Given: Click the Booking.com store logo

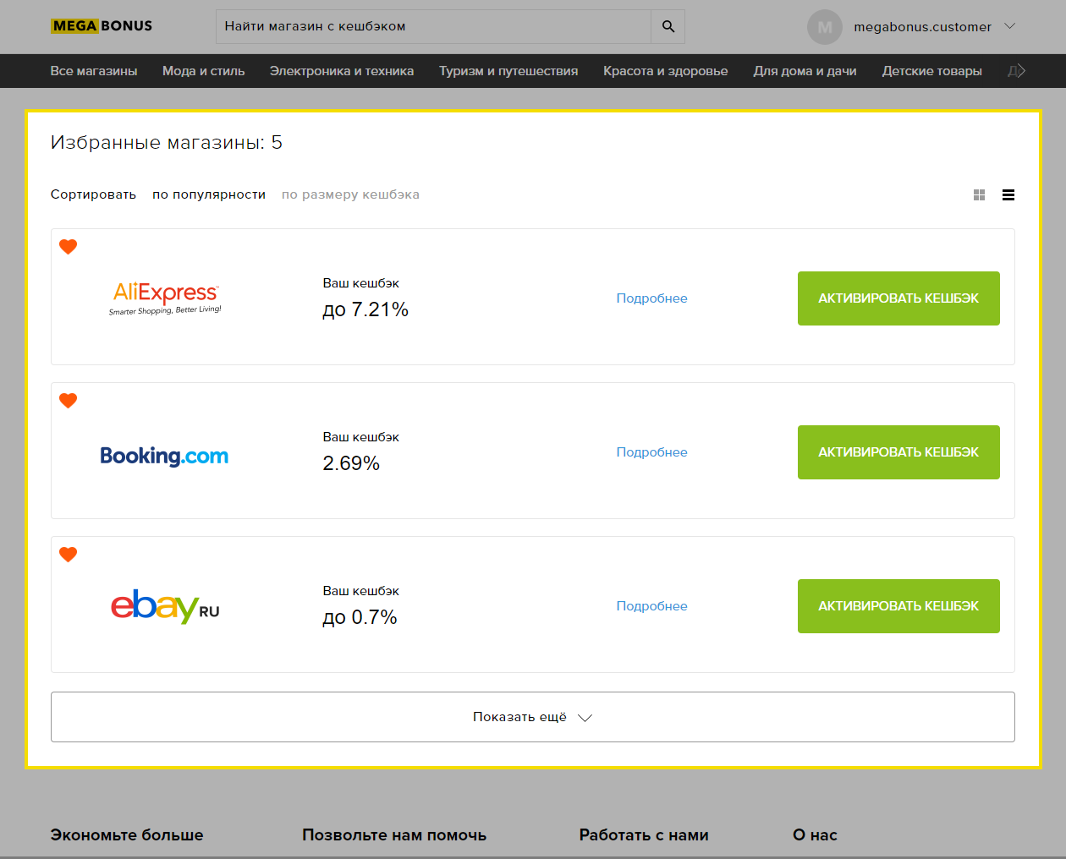Looking at the screenshot, I should (x=164, y=456).
